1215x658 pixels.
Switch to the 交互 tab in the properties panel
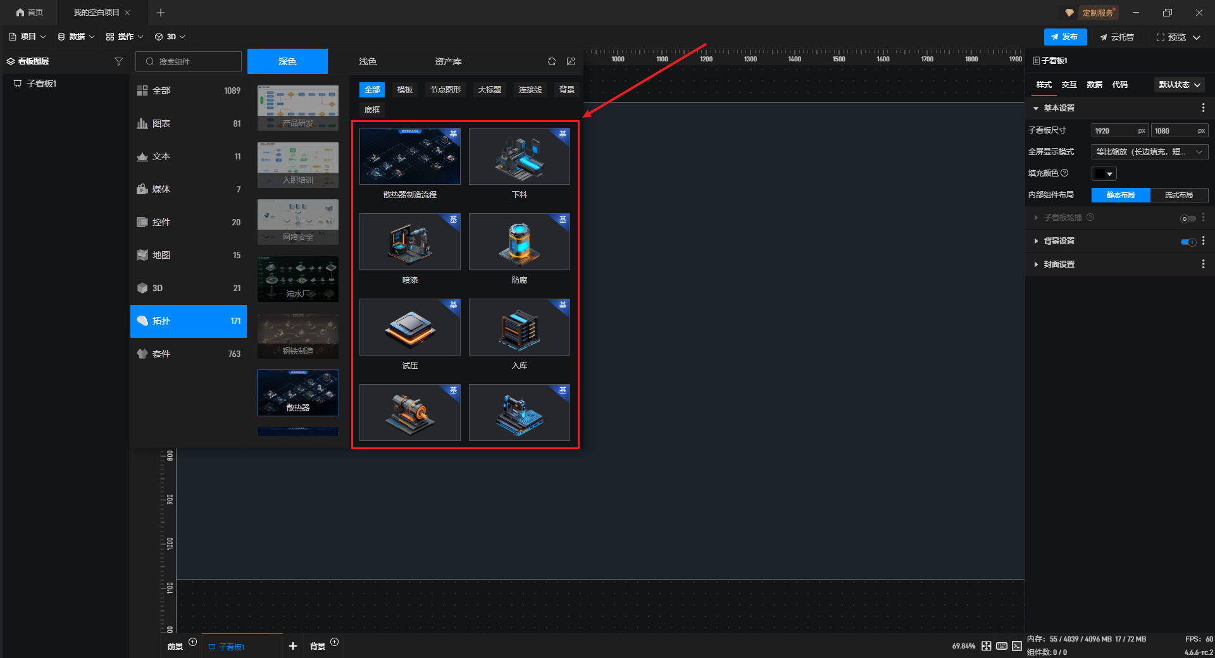pyautogui.click(x=1069, y=85)
